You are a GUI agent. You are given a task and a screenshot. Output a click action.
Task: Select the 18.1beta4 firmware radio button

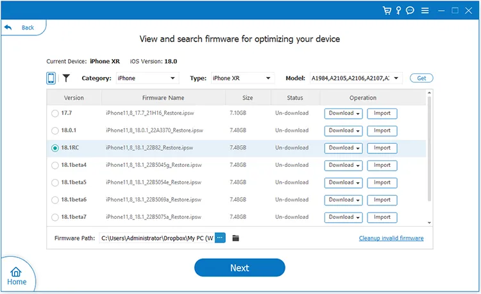click(x=55, y=166)
